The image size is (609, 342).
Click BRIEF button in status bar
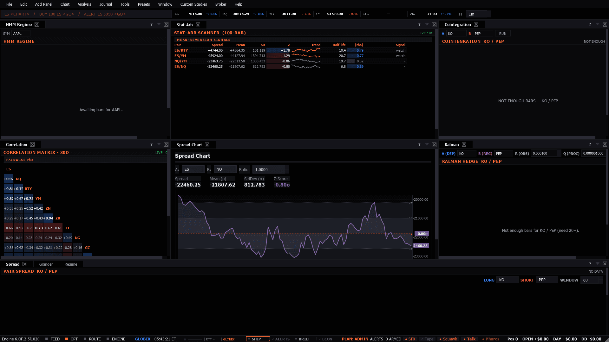303,339
